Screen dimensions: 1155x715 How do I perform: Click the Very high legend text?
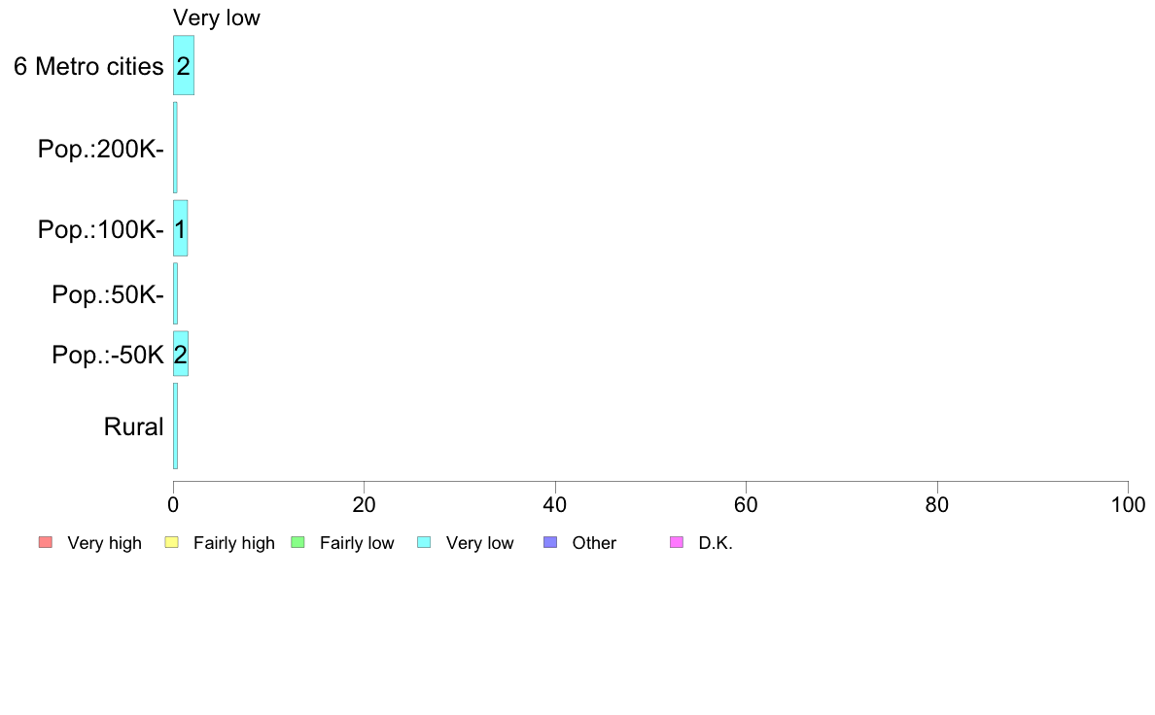point(104,543)
